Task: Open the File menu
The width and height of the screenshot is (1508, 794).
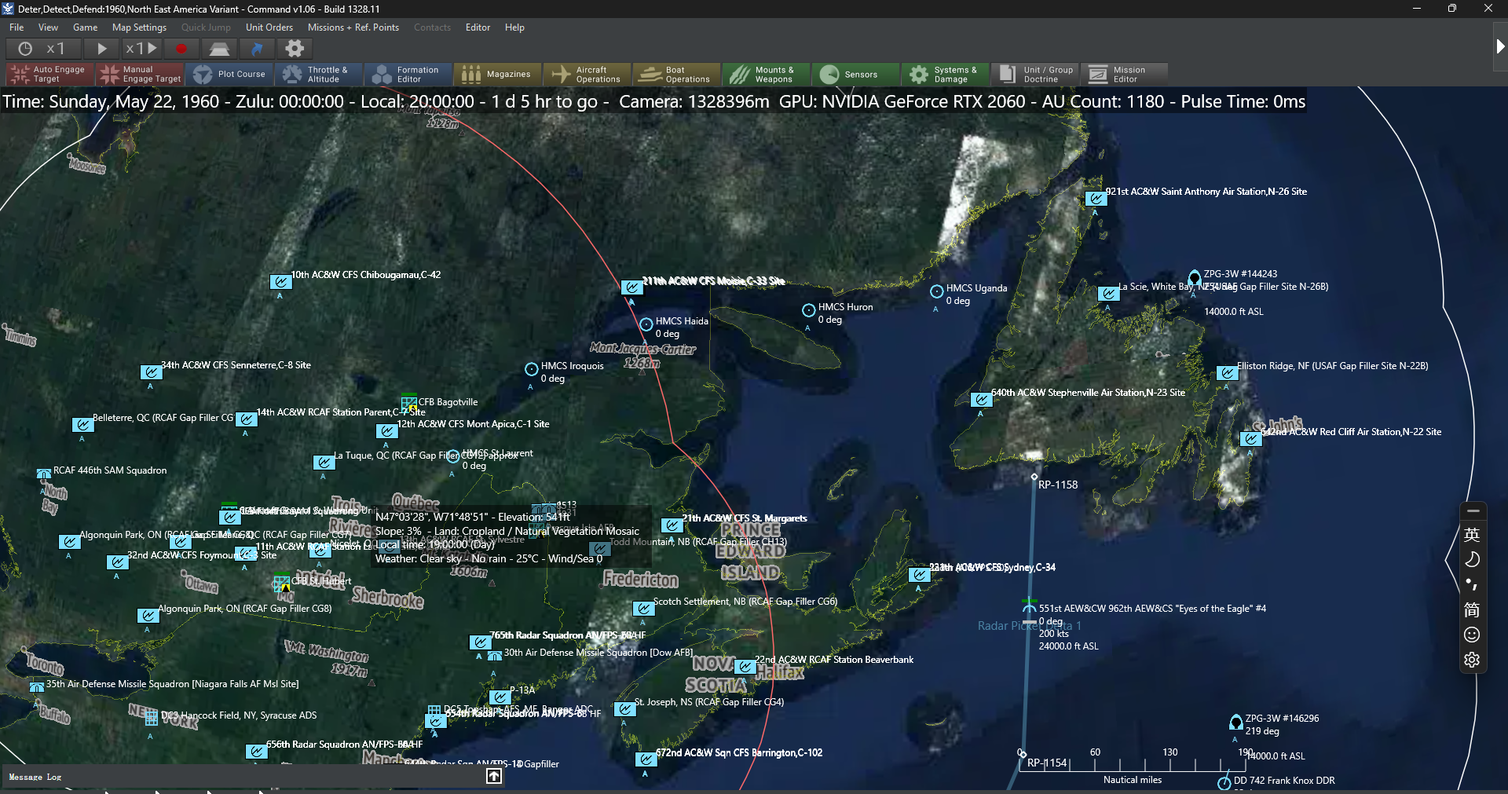Action: pos(16,27)
